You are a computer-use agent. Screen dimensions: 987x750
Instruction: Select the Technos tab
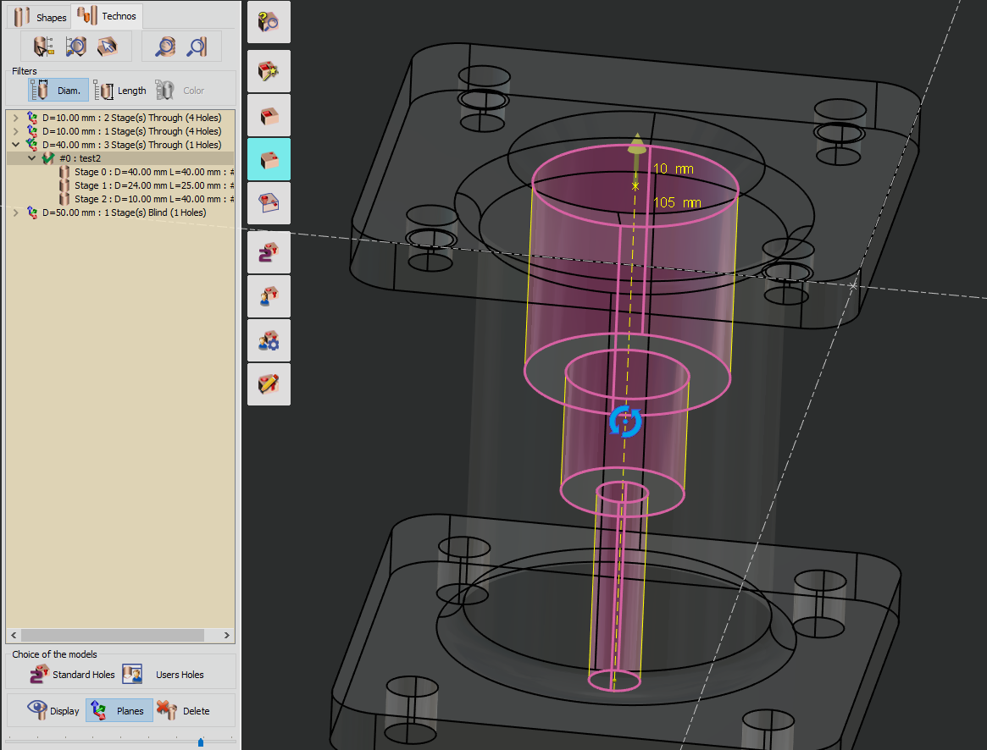click(107, 16)
